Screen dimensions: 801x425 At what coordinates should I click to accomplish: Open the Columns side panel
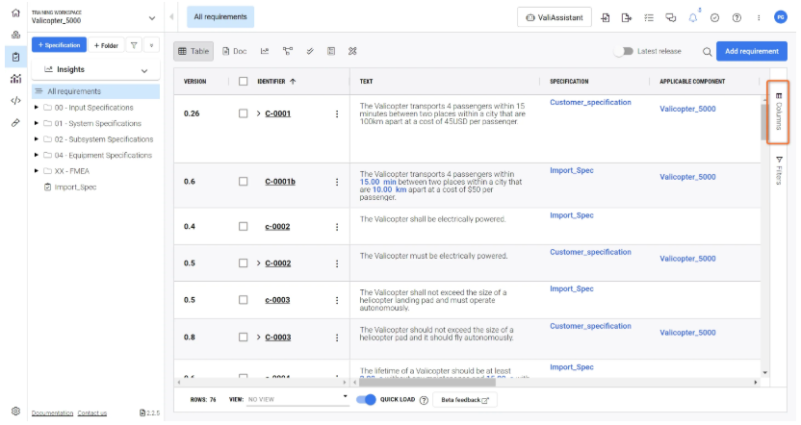coord(778,112)
